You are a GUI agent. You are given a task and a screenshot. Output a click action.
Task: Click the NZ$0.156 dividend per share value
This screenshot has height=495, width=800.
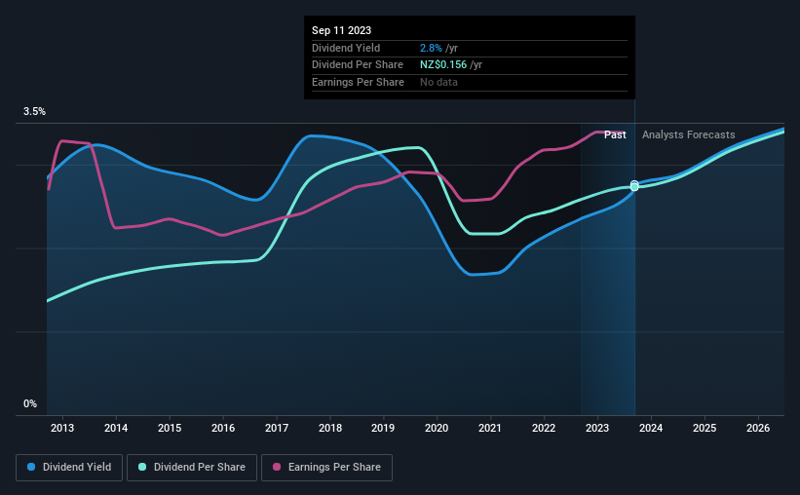[x=443, y=65]
